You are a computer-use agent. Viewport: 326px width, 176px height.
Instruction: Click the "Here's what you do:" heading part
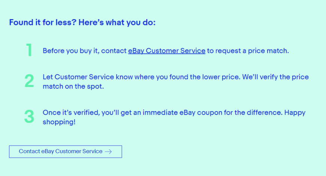[x=117, y=22]
